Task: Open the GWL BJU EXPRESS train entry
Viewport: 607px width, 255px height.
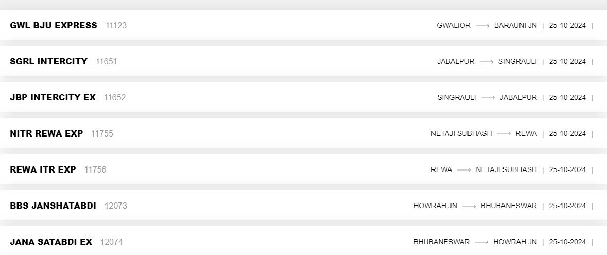Action: (x=54, y=25)
